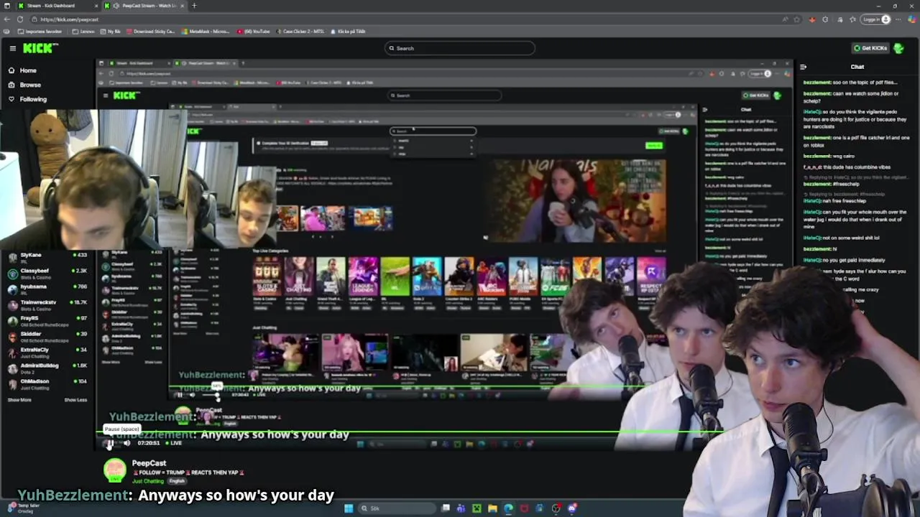The width and height of the screenshot is (920, 517).
Task: Open OhMadison channel in sidebar
Action: pos(47,383)
